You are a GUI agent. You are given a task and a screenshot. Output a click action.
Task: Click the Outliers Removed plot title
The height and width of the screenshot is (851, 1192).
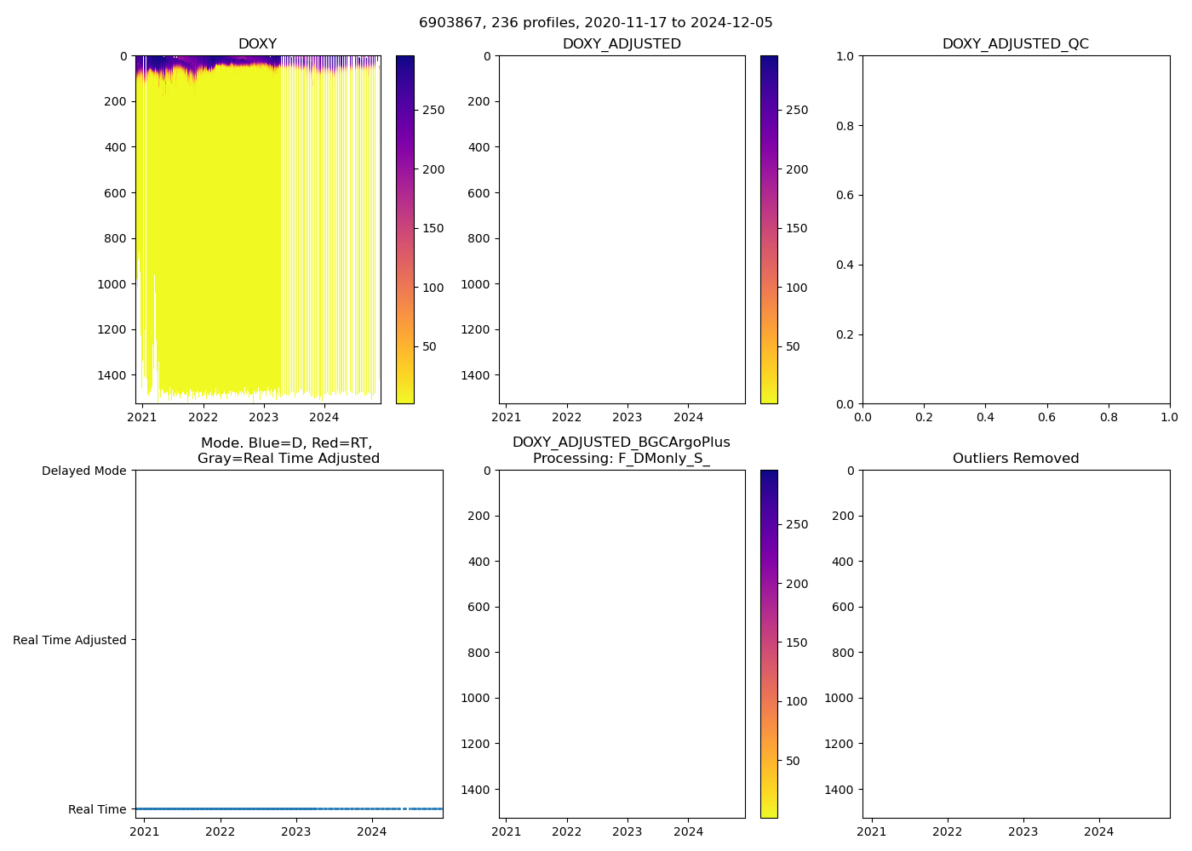tap(1015, 459)
